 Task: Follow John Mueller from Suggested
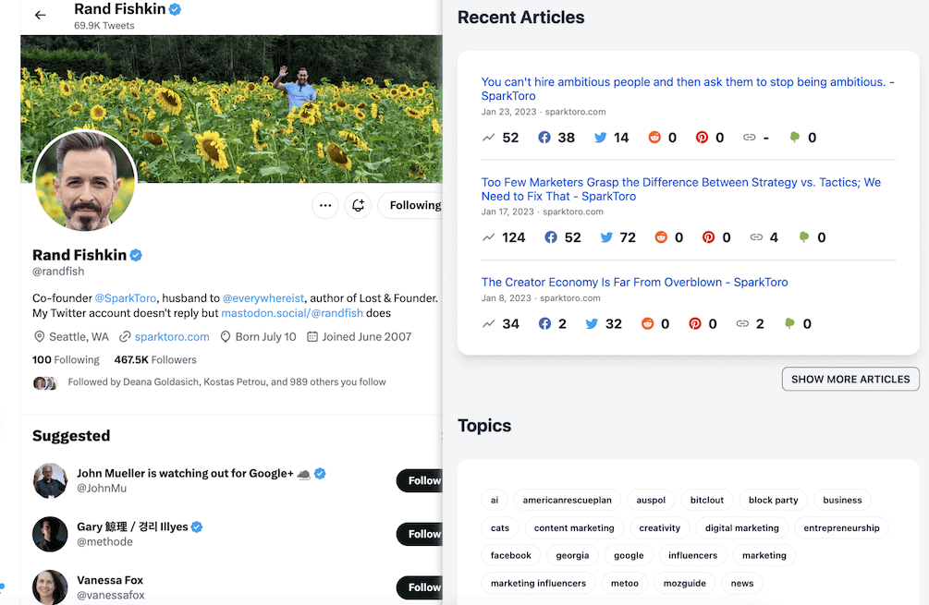click(422, 480)
